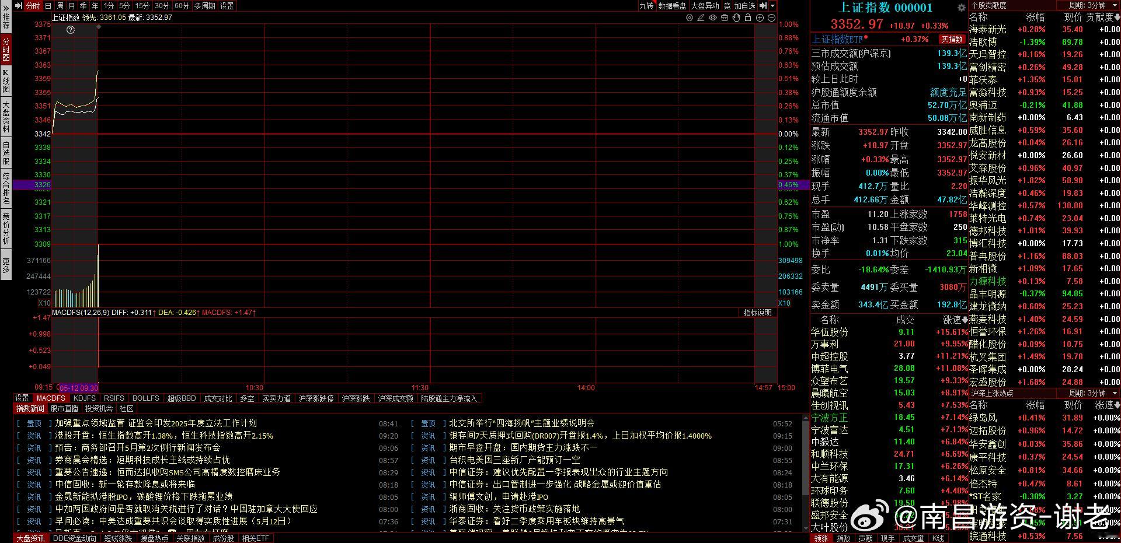
Task: Select the hand pan tool icon
Action: [736, 18]
